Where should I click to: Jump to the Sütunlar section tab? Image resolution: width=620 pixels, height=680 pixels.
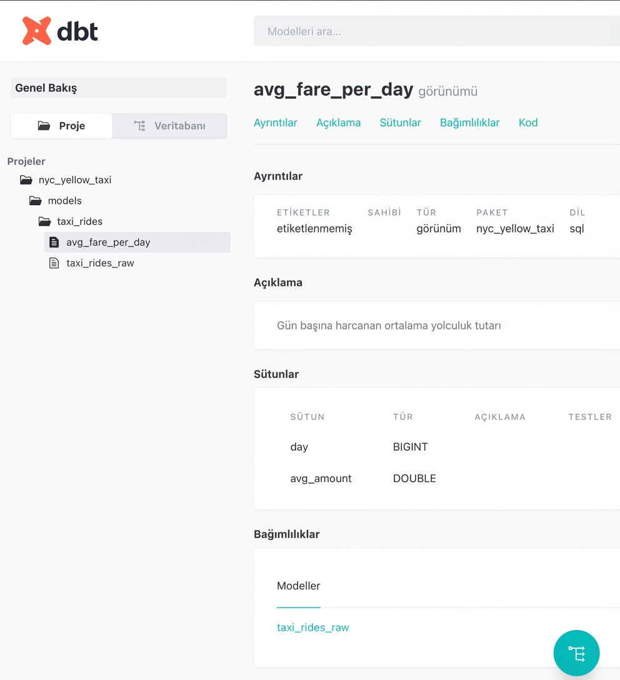click(400, 122)
